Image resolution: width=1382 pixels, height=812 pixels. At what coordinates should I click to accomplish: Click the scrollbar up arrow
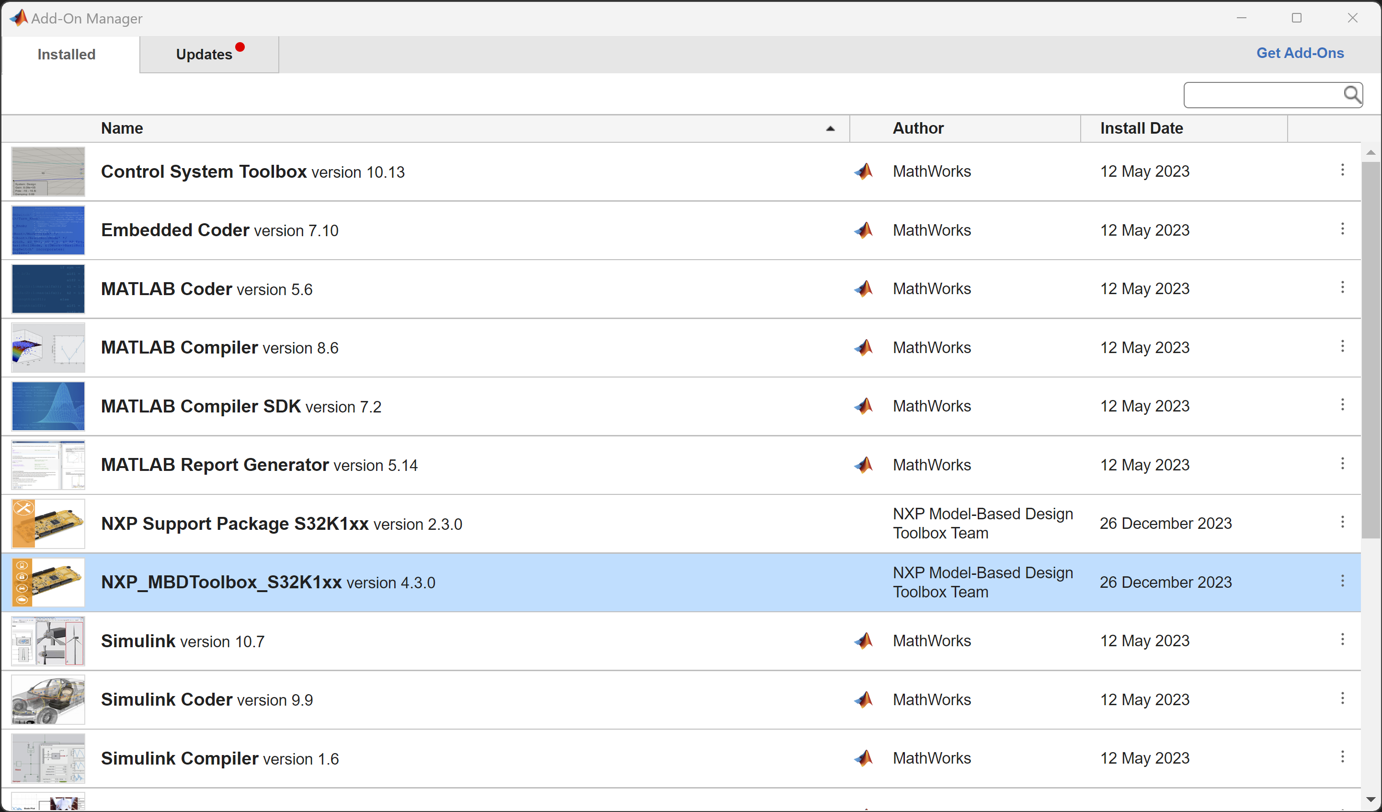(x=1372, y=152)
